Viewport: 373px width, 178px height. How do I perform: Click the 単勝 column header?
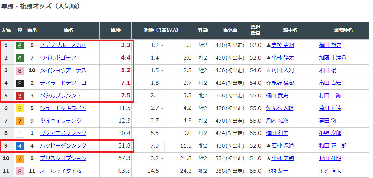pos(116,30)
